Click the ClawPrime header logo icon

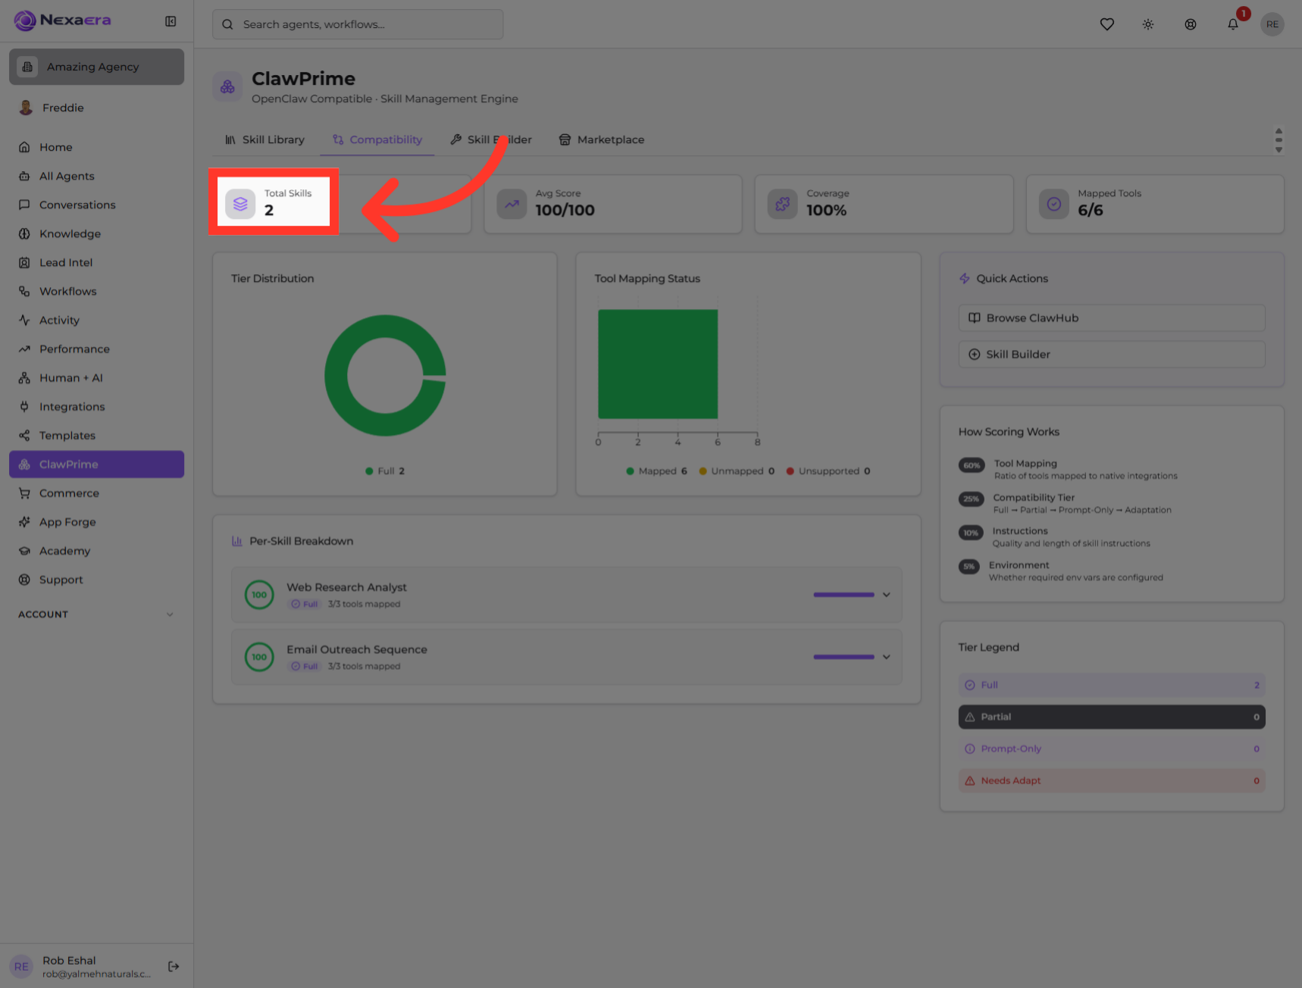click(x=227, y=87)
